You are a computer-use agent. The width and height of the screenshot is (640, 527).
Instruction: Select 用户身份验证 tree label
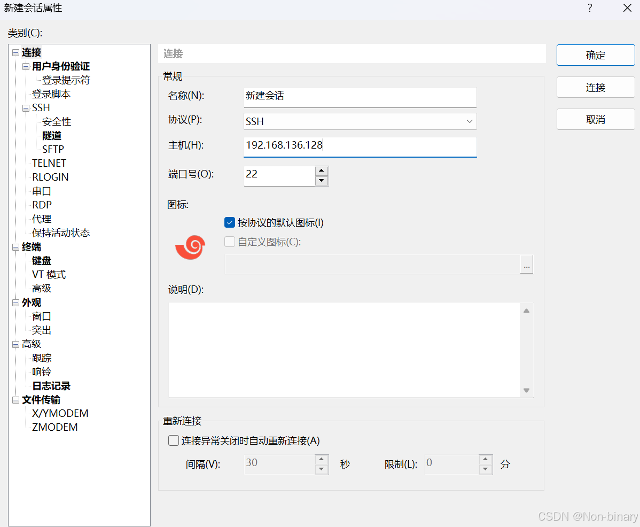pyautogui.click(x=61, y=66)
